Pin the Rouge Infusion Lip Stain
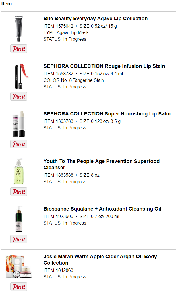Image resolution: width=176 pixels, height=295 pixels. (19, 97)
